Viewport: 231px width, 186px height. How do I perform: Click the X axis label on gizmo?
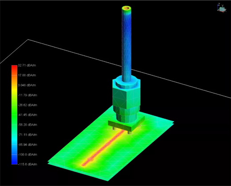[225, 10]
